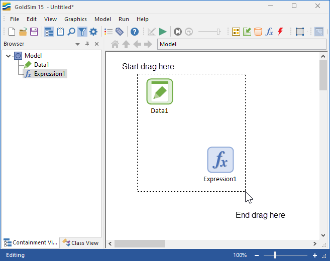This screenshot has height=261, width=330.
Task: Select the Expression1 element on canvas
Action: pyautogui.click(x=221, y=160)
